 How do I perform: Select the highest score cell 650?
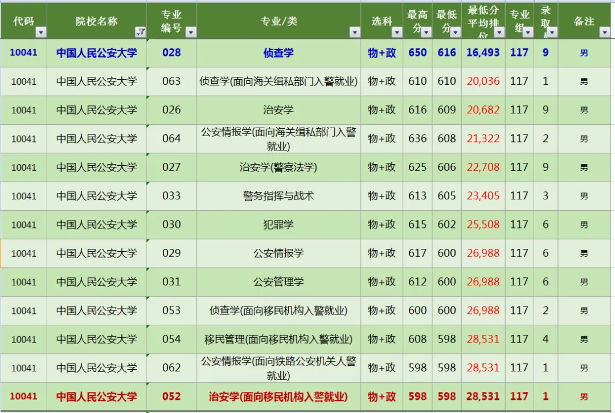pos(417,52)
